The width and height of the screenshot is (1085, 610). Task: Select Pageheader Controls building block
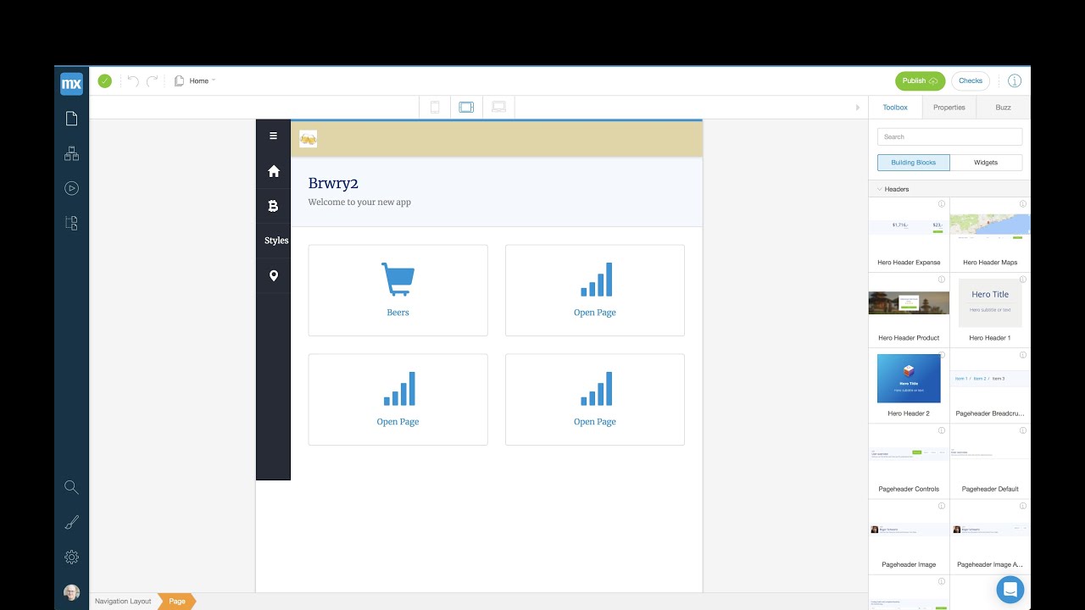(909, 461)
